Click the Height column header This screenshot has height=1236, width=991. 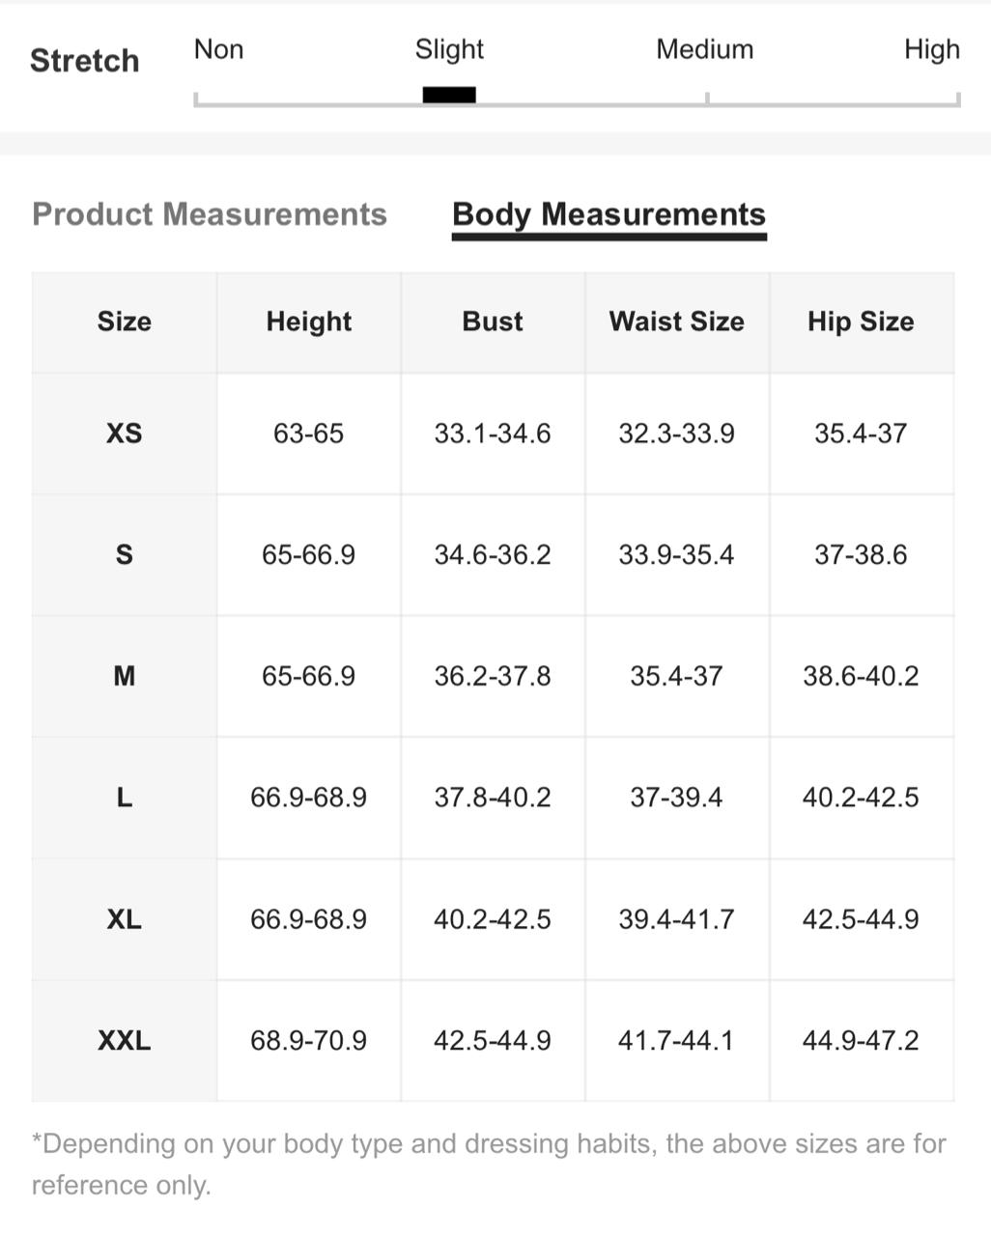[309, 322]
